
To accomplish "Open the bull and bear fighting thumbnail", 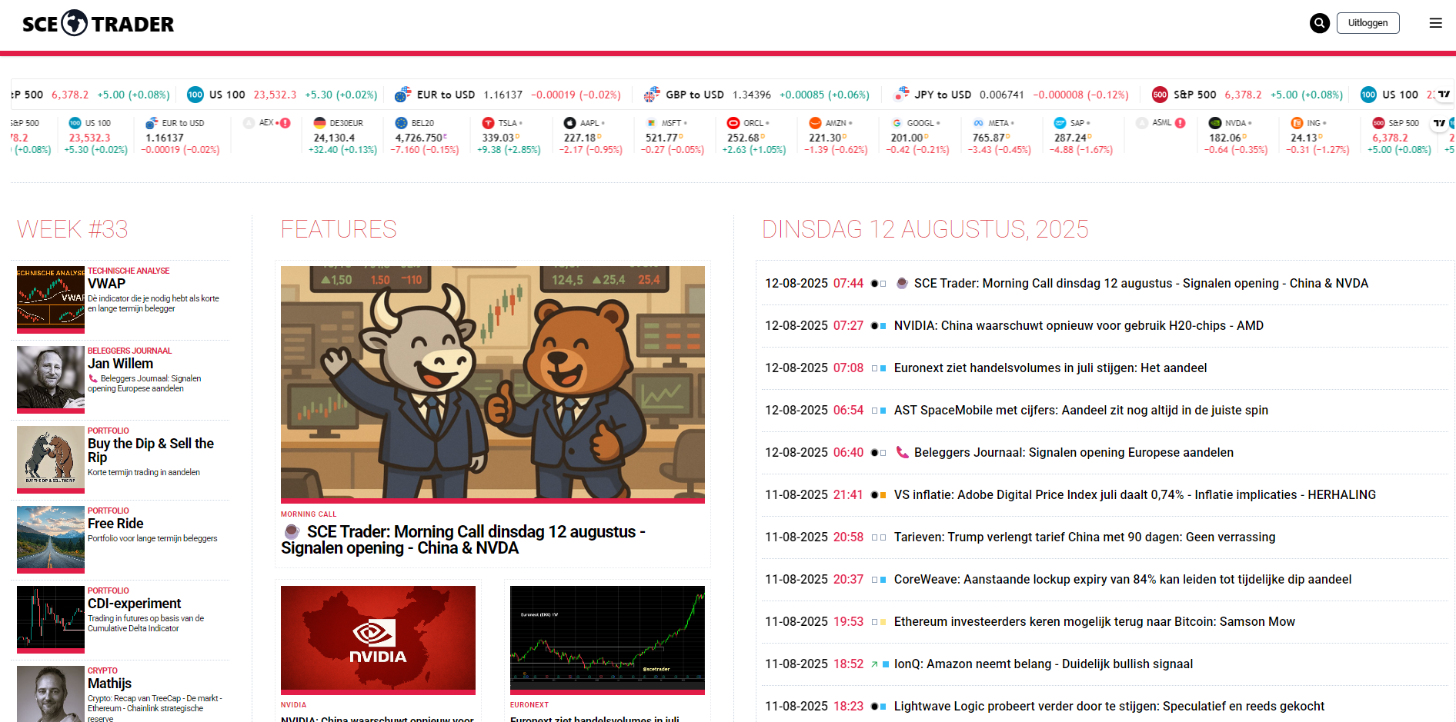I will pyautogui.click(x=51, y=460).
